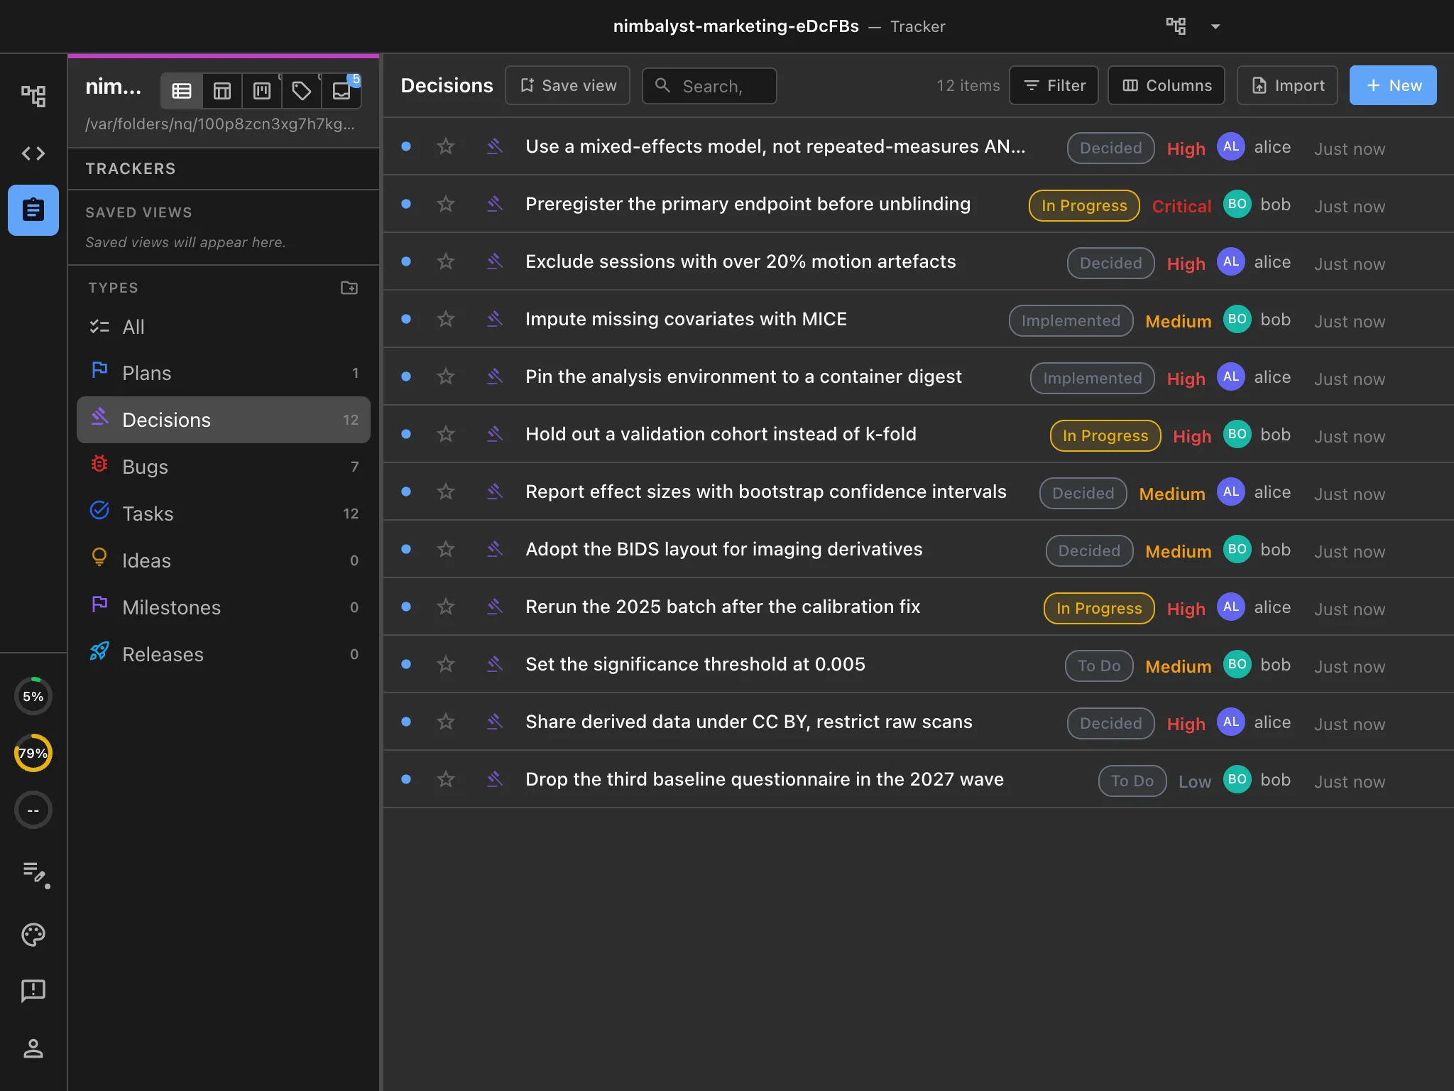Select Plans type in sidebar
The image size is (1454, 1091).
(224, 373)
